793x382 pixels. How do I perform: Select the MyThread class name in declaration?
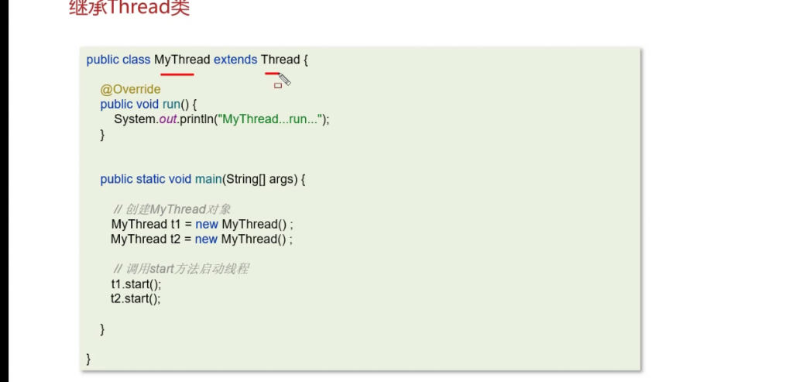(x=182, y=60)
